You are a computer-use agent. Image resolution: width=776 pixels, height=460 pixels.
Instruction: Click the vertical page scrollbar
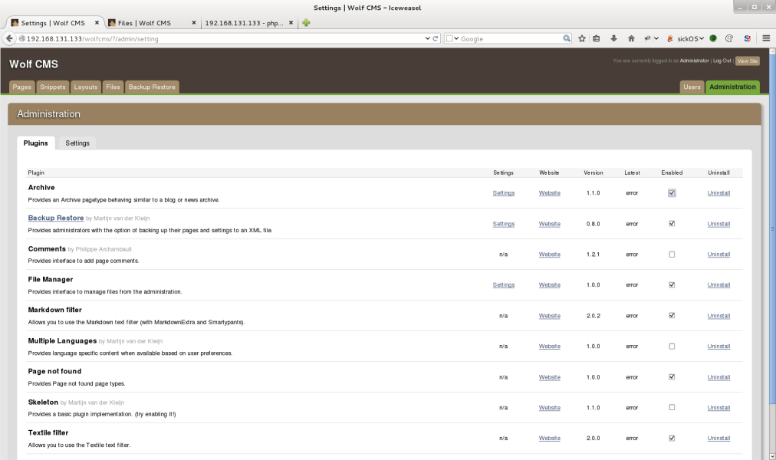(772, 228)
